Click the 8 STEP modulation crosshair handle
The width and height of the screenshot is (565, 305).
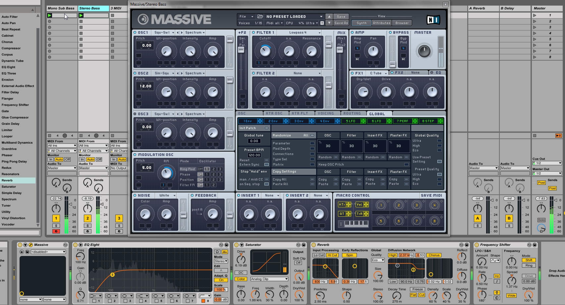440,121
